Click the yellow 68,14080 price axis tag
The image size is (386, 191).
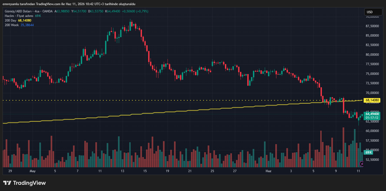click(x=372, y=100)
